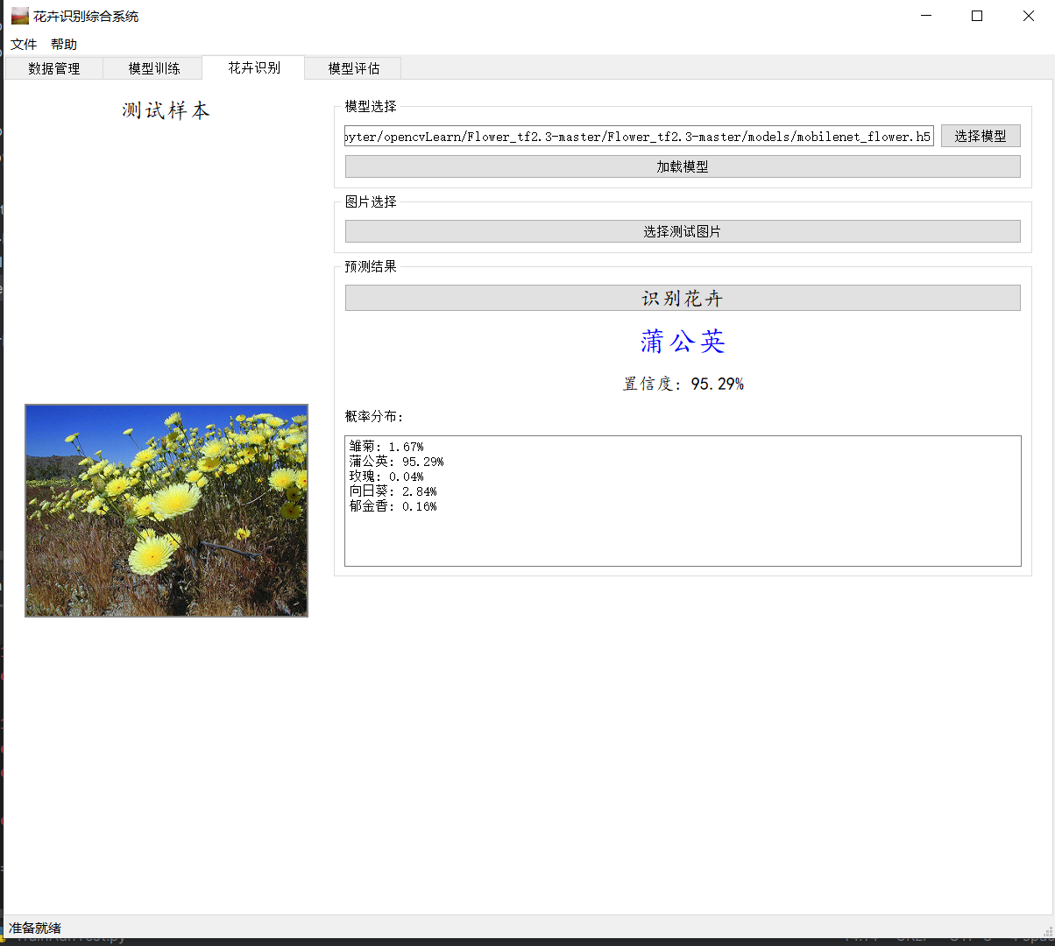This screenshot has height=946, width=1055.
Task: Maximize the 花卉识别综合系统 window
Action: point(977,16)
